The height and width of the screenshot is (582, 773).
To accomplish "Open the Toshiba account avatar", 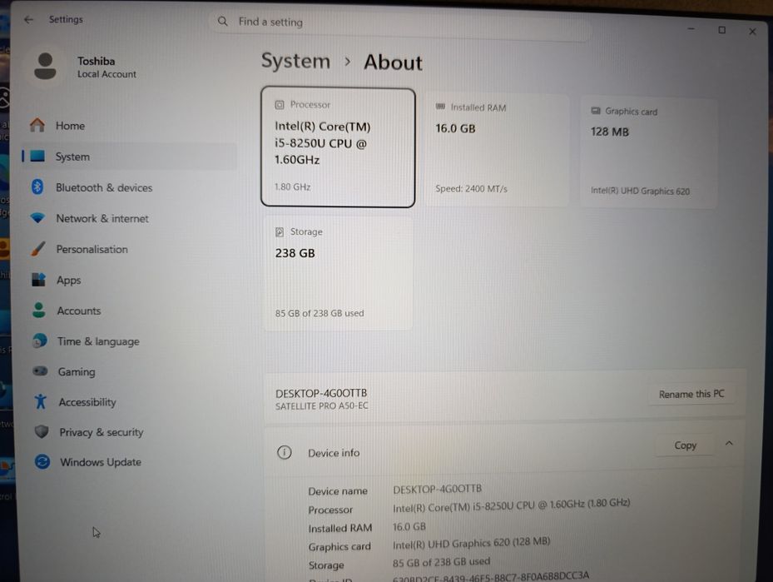I will [x=45, y=67].
